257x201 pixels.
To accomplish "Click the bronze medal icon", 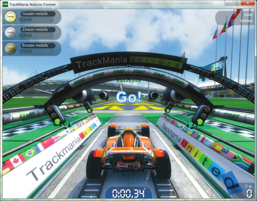I will tap(11, 48).
